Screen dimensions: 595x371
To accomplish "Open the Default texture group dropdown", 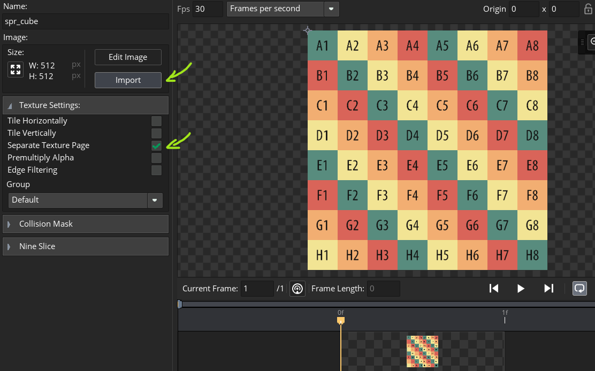I will [86, 200].
